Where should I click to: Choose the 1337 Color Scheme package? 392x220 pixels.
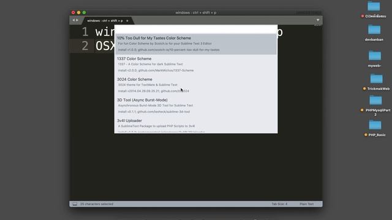tap(196, 65)
